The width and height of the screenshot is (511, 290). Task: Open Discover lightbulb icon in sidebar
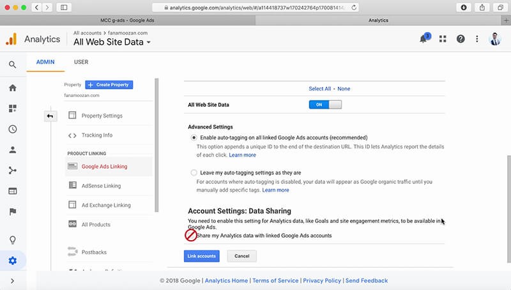coord(12,240)
